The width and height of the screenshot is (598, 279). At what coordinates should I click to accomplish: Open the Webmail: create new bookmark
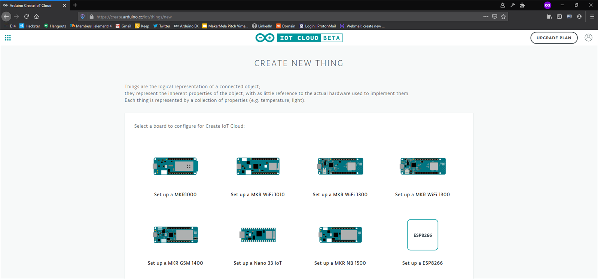point(362,26)
